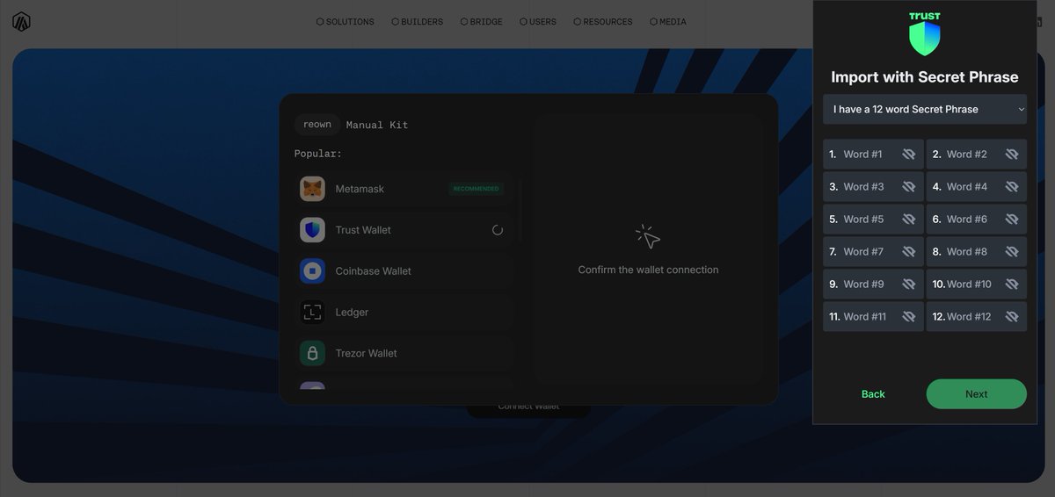Click the Back link
Image resolution: width=1055 pixels, height=497 pixels.
[x=873, y=394]
